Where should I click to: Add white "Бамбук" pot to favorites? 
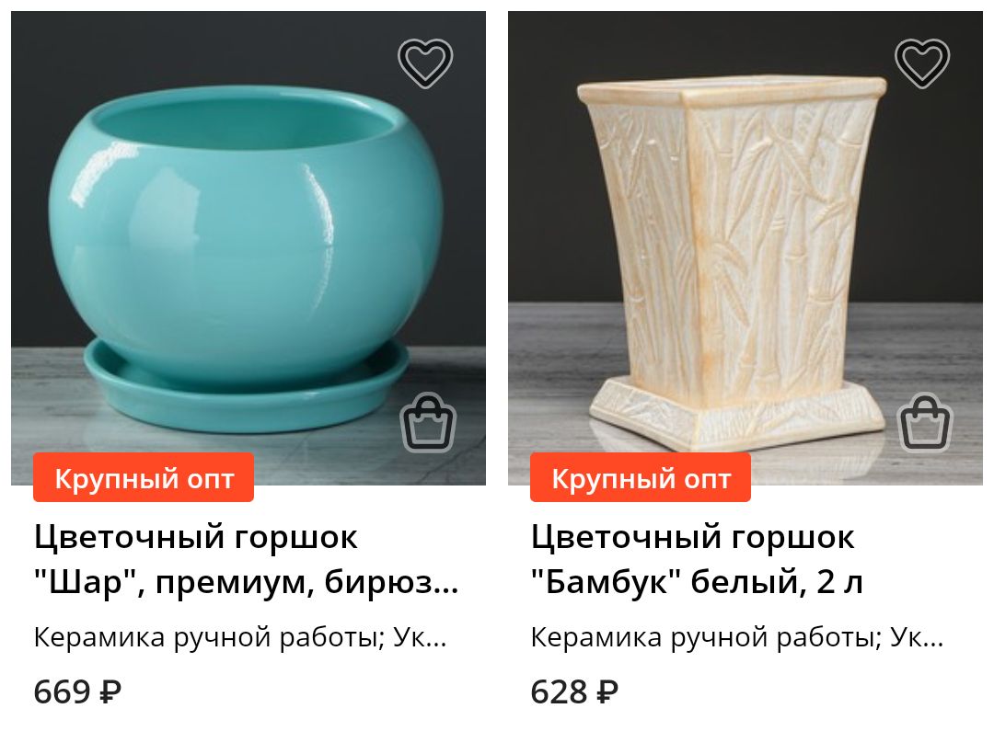point(922,63)
